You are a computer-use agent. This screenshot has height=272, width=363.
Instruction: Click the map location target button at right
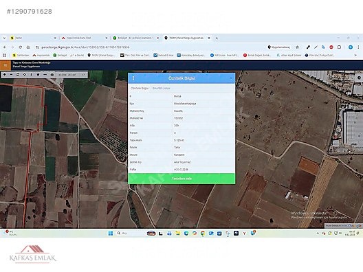click(359, 78)
